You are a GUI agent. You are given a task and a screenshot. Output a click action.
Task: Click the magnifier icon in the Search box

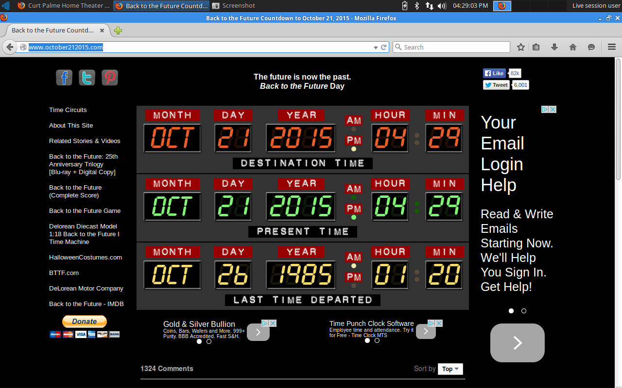pos(398,47)
